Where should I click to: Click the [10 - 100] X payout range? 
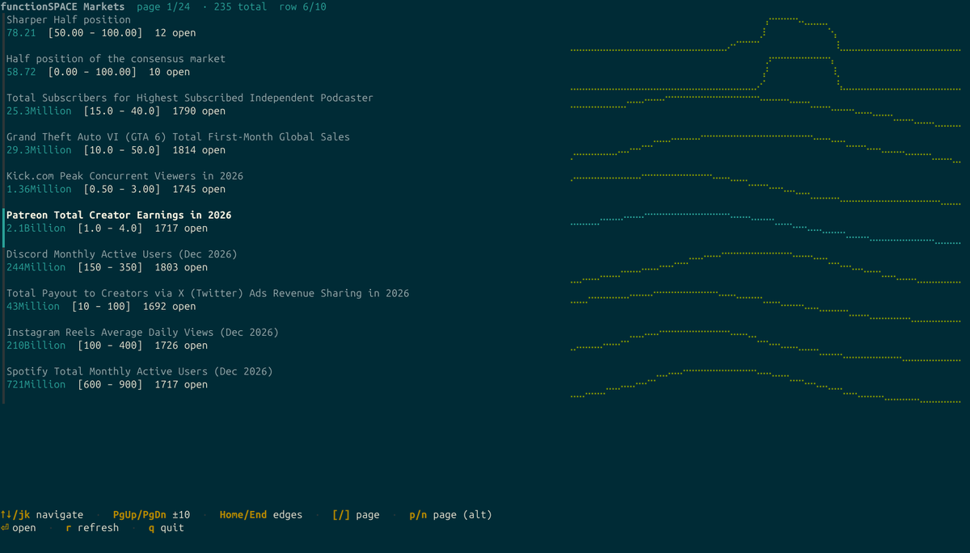101,306
